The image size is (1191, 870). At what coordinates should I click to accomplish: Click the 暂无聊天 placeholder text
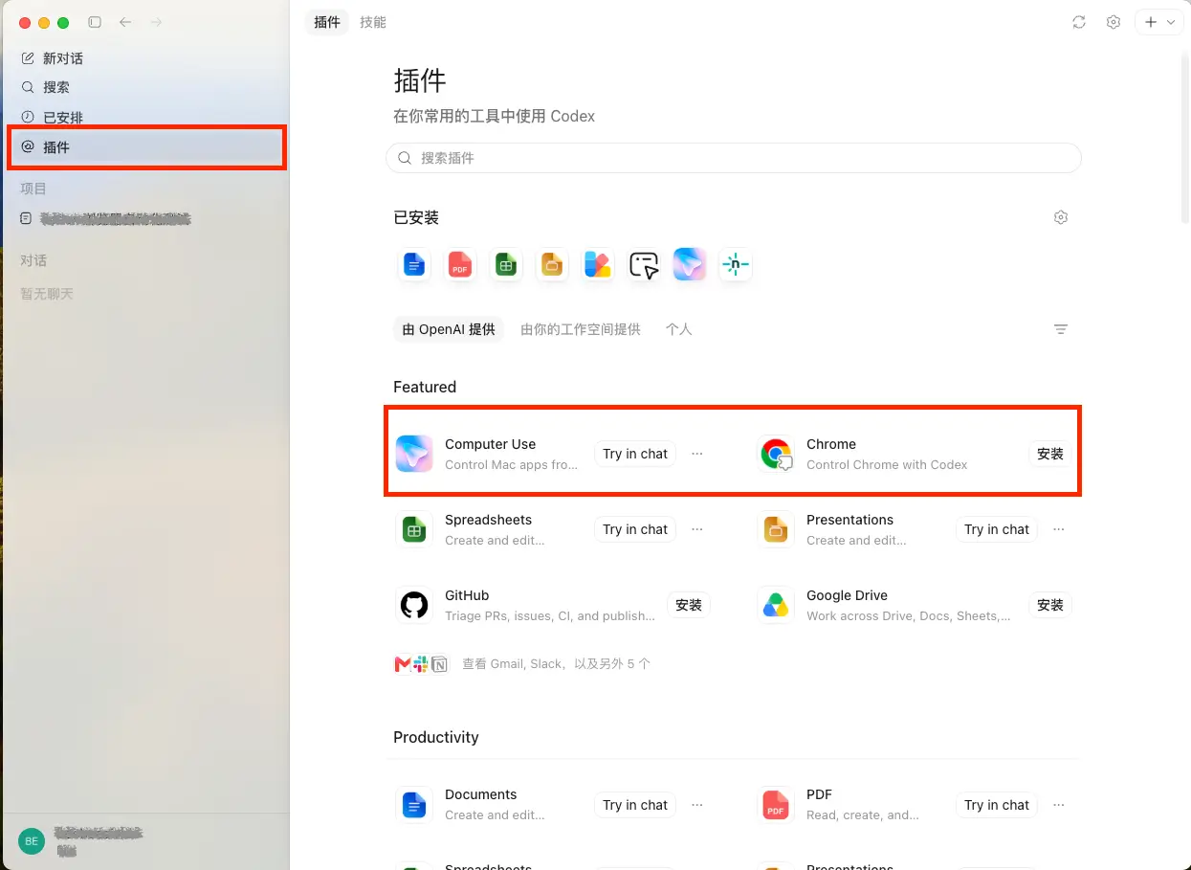click(47, 294)
